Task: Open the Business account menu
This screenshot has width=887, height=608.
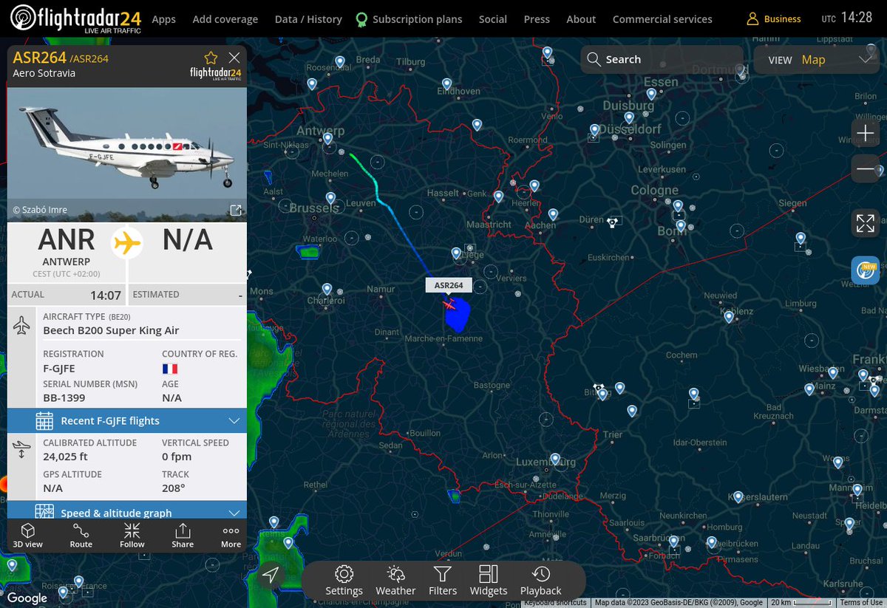Action: (x=774, y=19)
